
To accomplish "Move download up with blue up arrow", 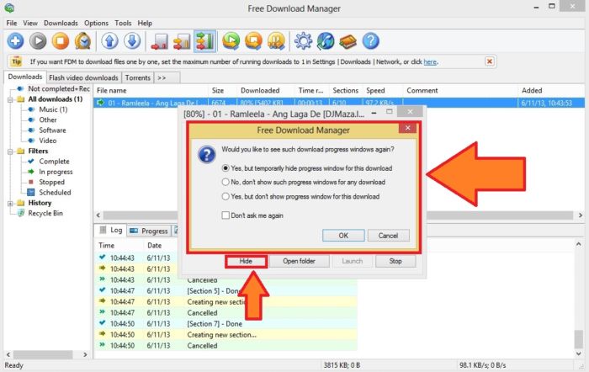I will (x=109, y=41).
